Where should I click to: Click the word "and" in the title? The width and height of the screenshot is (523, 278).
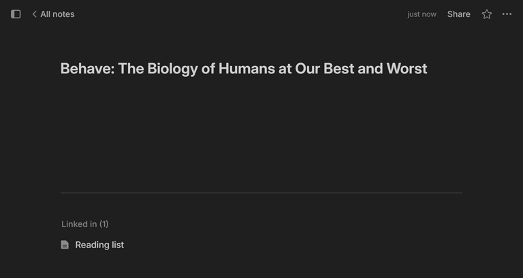(370, 69)
